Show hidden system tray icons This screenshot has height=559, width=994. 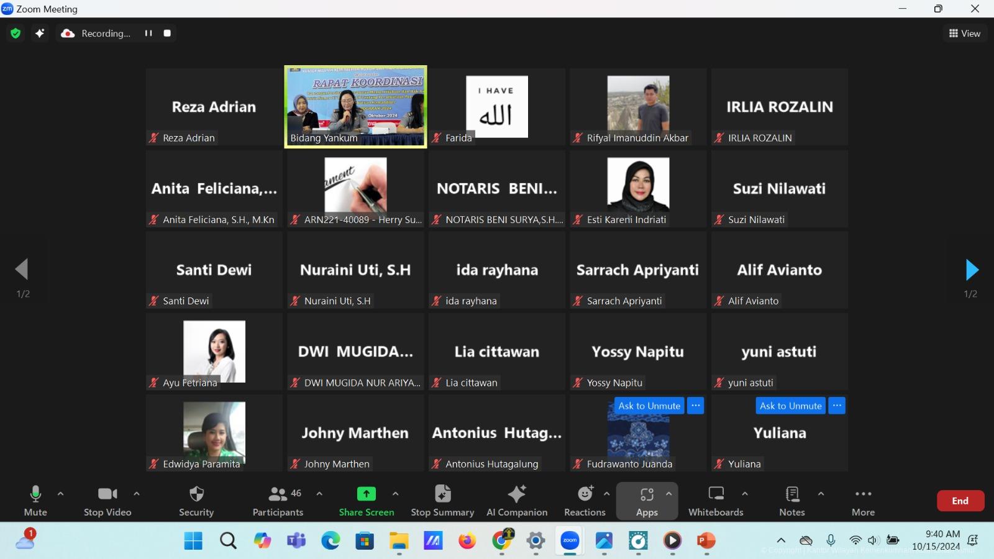pyautogui.click(x=781, y=540)
